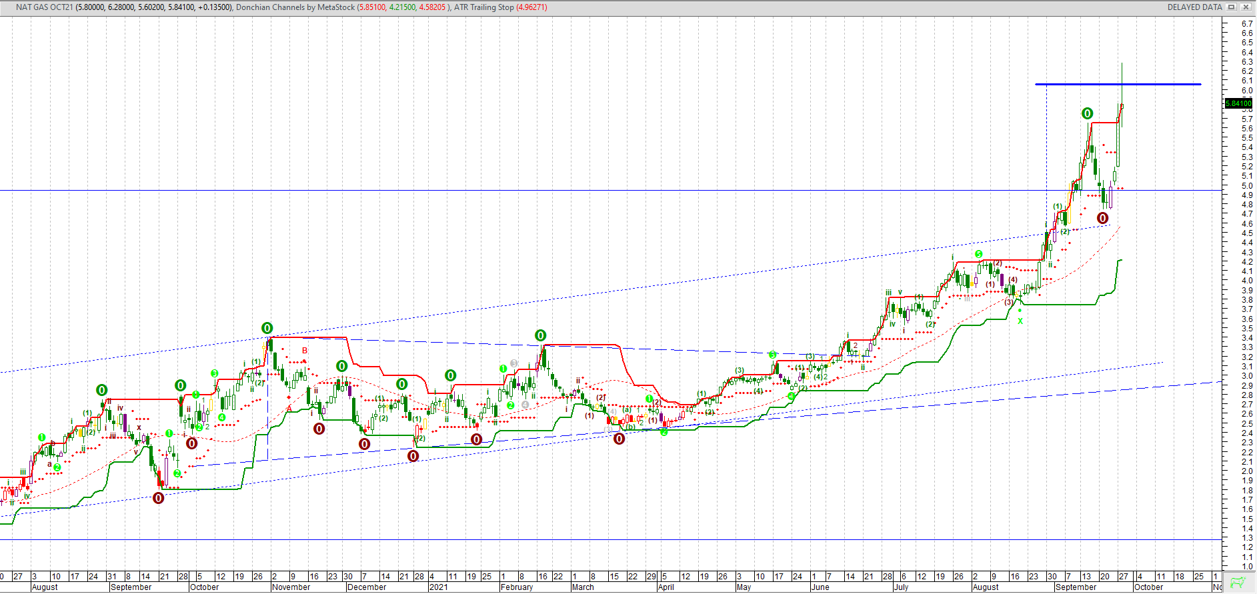Viewport: 1257px width, 594px height.
Task: Click the green X marker below the August low
Action: (1020, 321)
